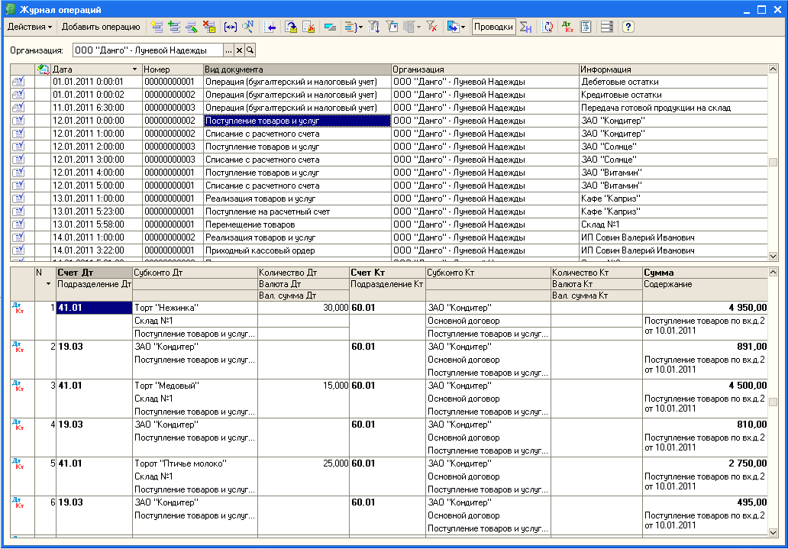This screenshot has width=788, height=549.
Task: Clear organization field with X button
Action: coord(239,50)
